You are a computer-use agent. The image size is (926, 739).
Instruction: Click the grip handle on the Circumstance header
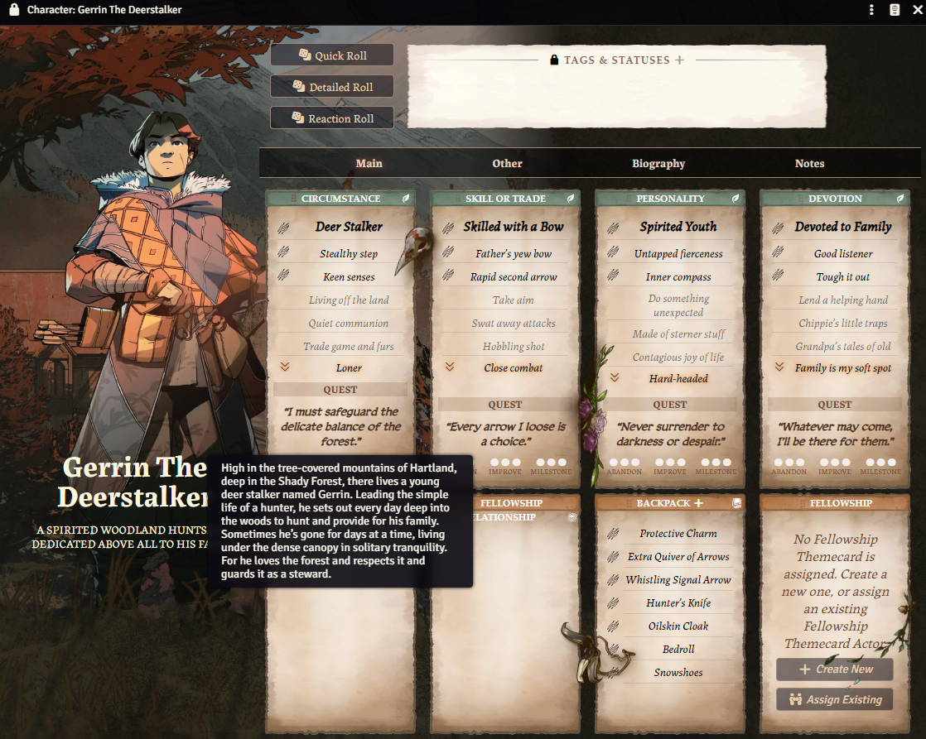tap(293, 199)
